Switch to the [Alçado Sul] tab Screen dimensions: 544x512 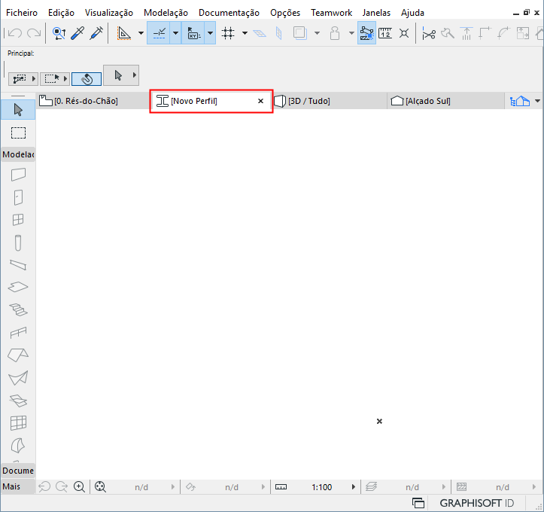[x=446, y=101]
